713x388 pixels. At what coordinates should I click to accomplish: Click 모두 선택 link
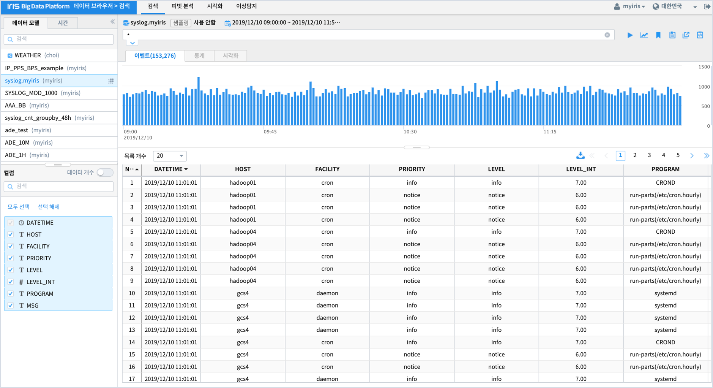click(19, 207)
